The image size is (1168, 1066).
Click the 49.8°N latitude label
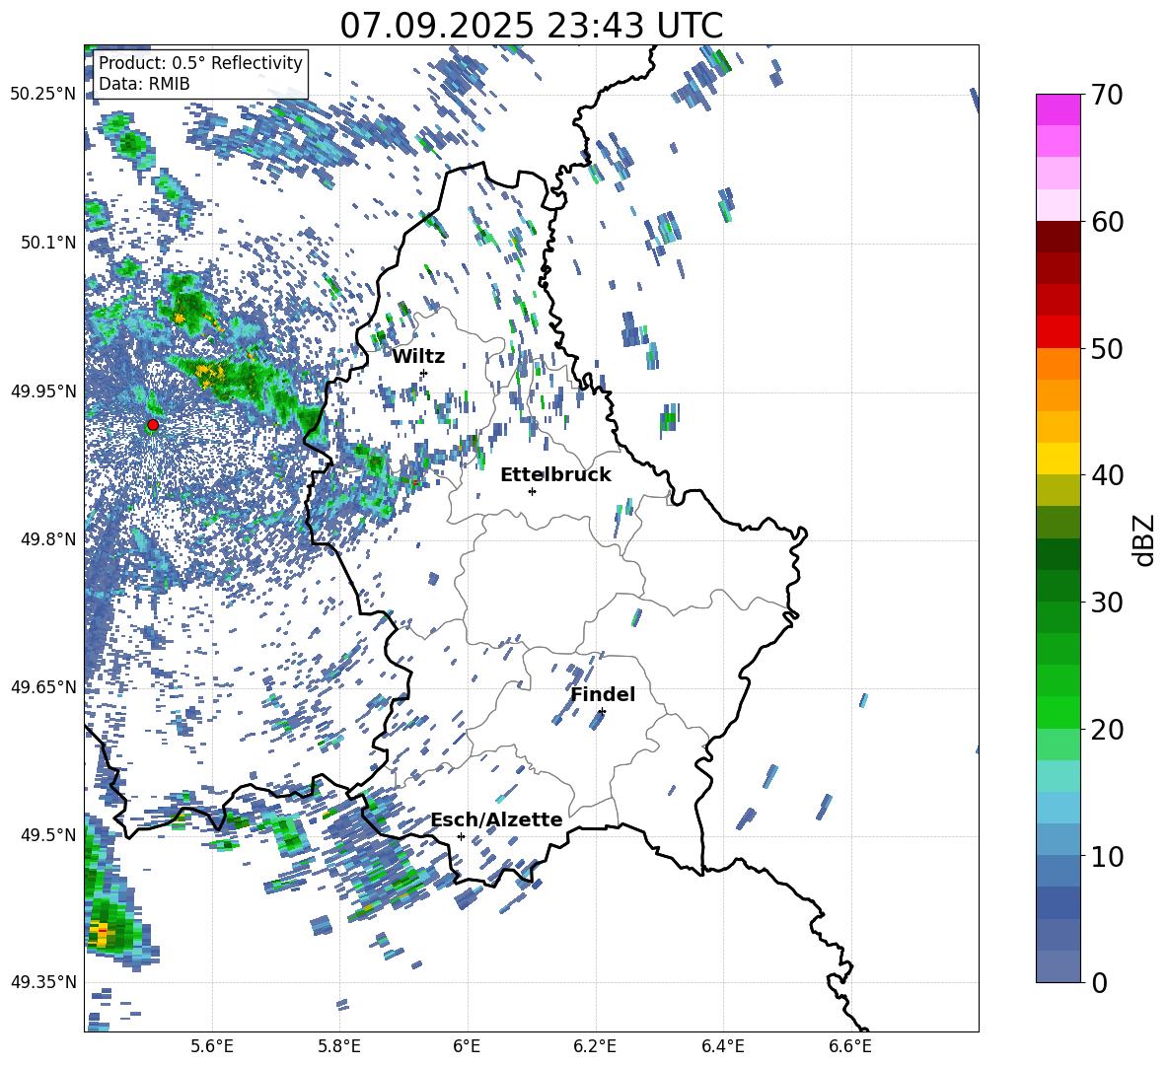(47, 539)
